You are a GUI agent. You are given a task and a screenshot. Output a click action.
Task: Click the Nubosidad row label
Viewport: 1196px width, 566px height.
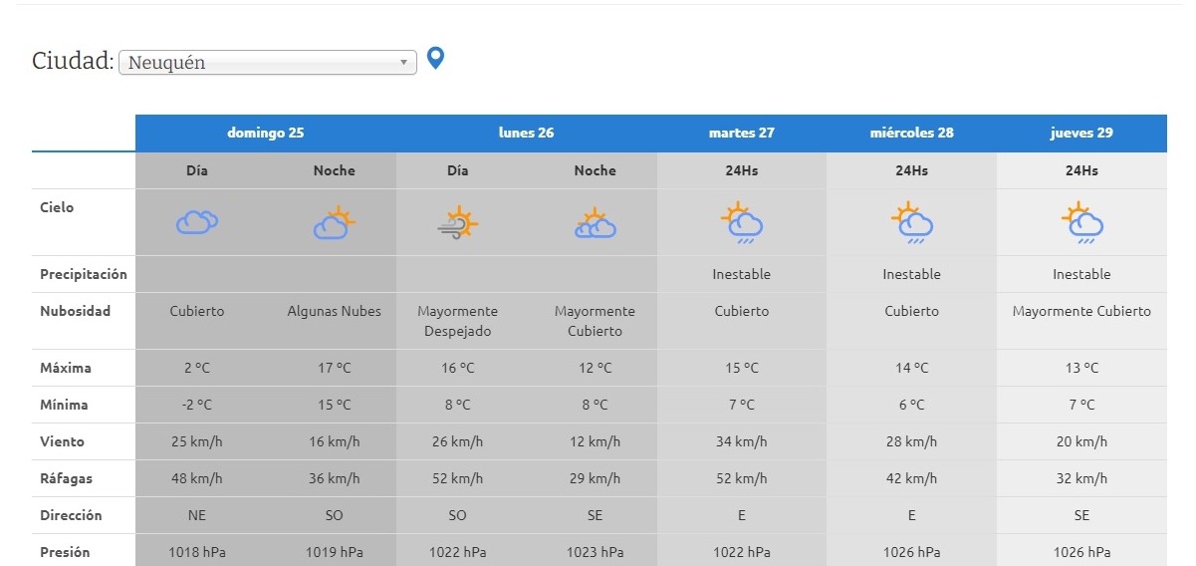[76, 311]
